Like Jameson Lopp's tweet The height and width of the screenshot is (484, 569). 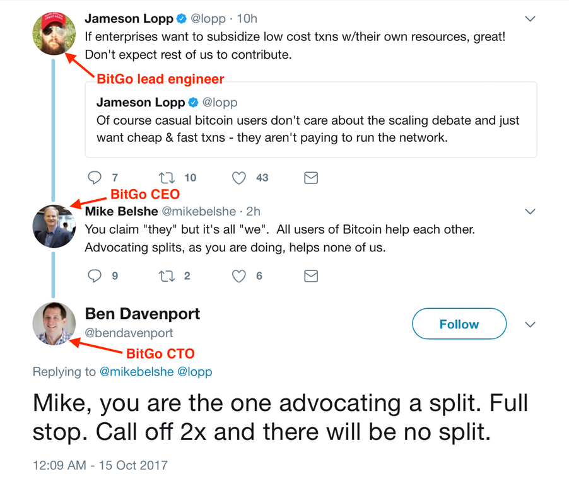point(238,178)
